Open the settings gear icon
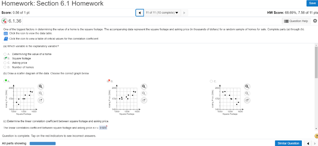This screenshot has width=318, height=146. pos(315,21)
